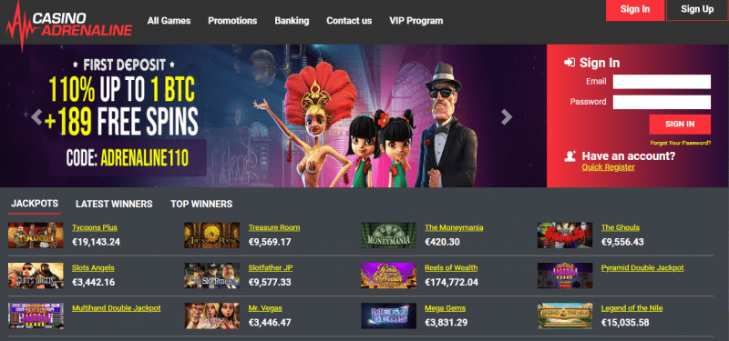The width and height of the screenshot is (729, 341).
Task: Open The Ghouls game thumbnail
Action: click(565, 236)
